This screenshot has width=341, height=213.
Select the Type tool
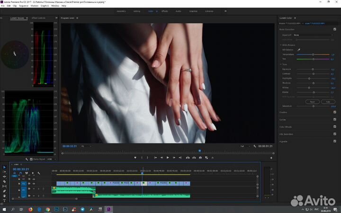click(4, 200)
